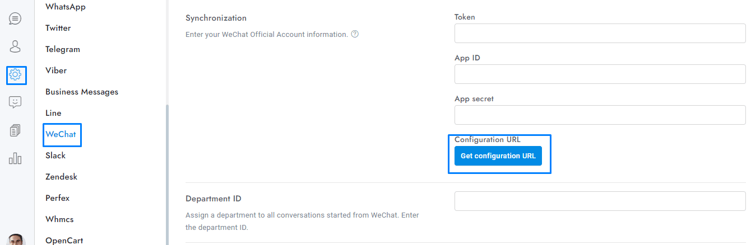The image size is (751, 245).
Task: Switch to the Telegram settings tab
Action: tap(63, 49)
